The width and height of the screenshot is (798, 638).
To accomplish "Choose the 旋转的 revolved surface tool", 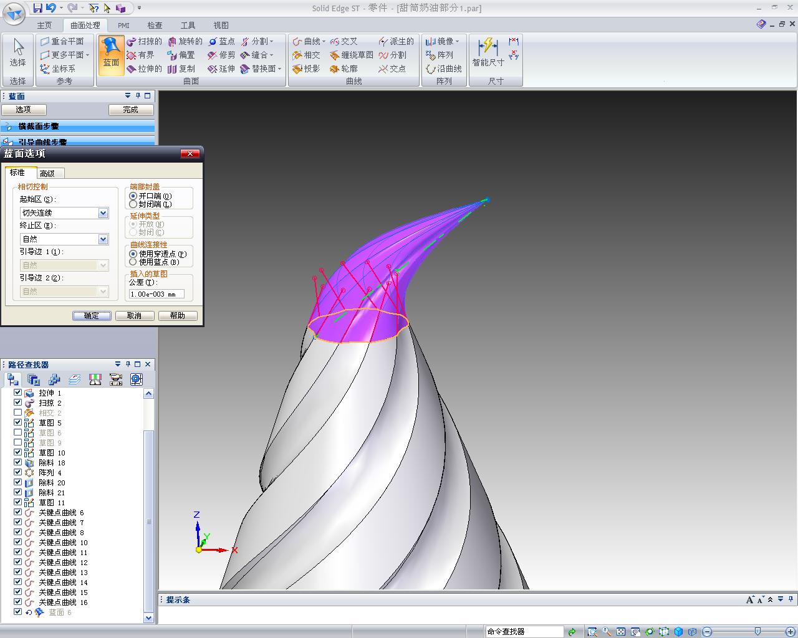I will pyautogui.click(x=185, y=41).
